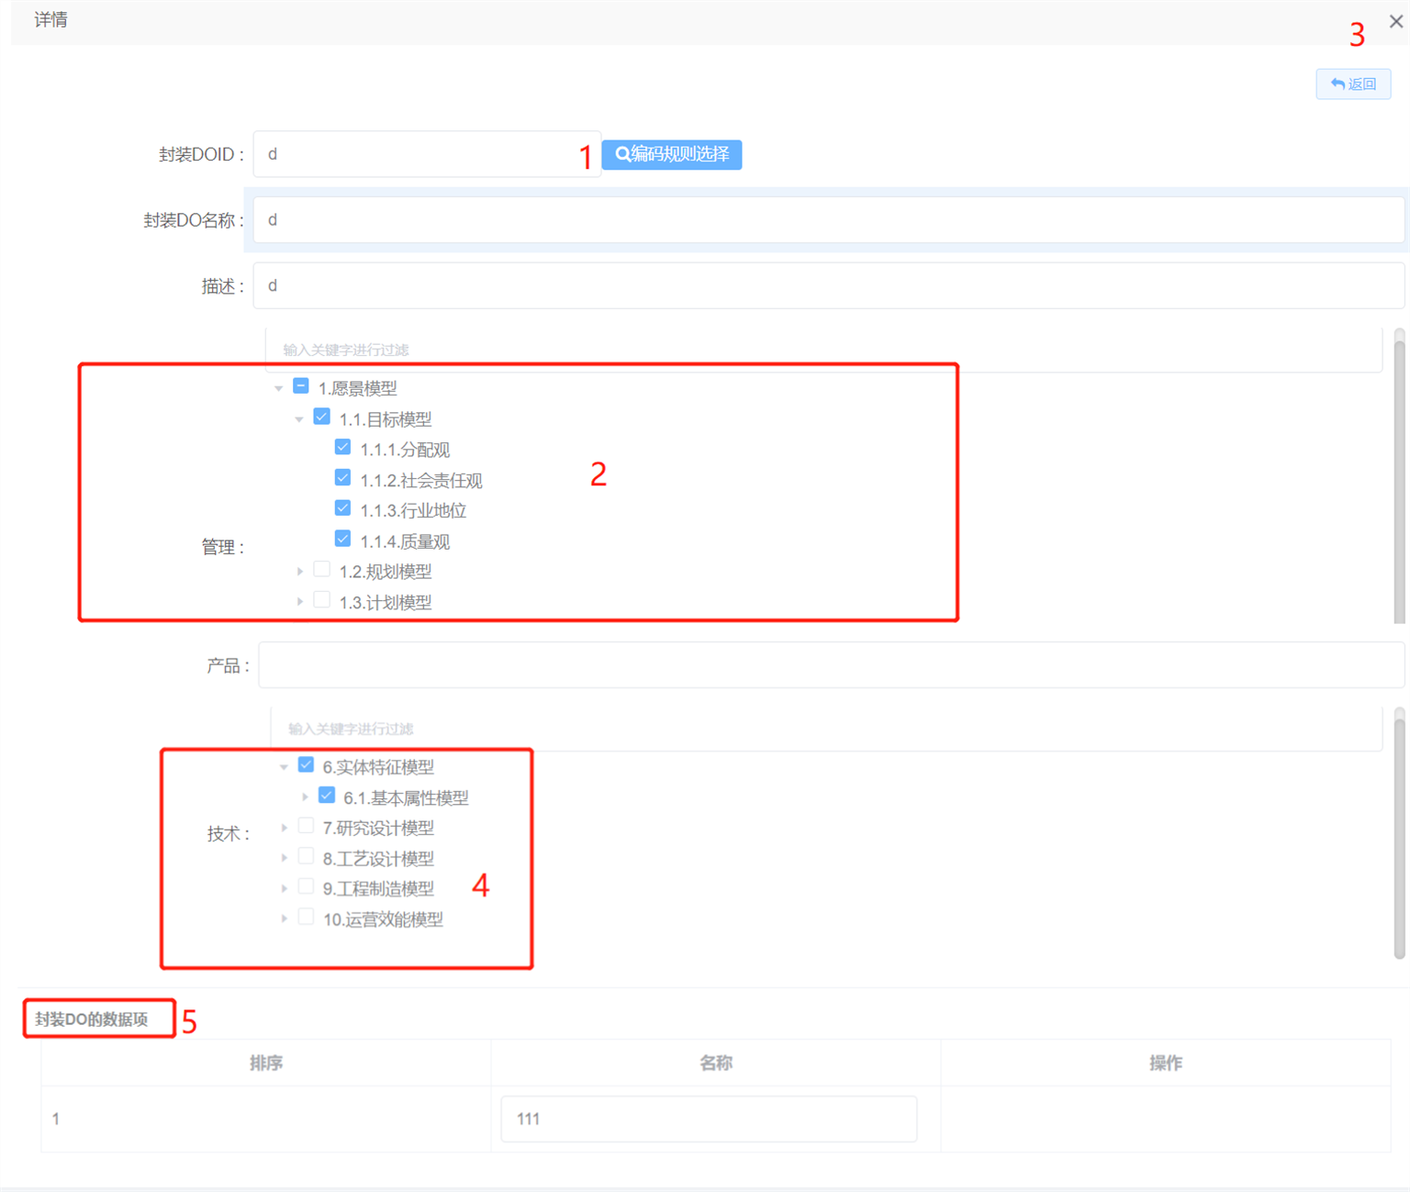The image size is (1410, 1192).
Task: Toggle the 1.1.4.质量观 checkbox
Action: [342, 540]
